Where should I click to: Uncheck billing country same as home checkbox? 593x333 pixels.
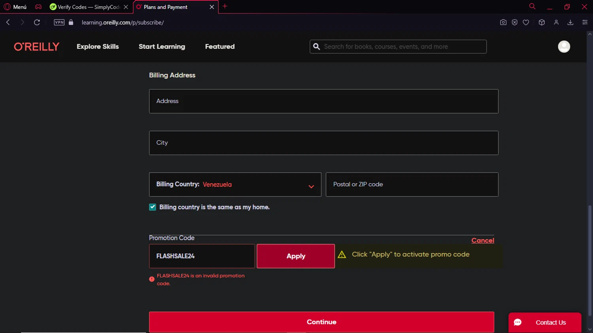[153, 207]
